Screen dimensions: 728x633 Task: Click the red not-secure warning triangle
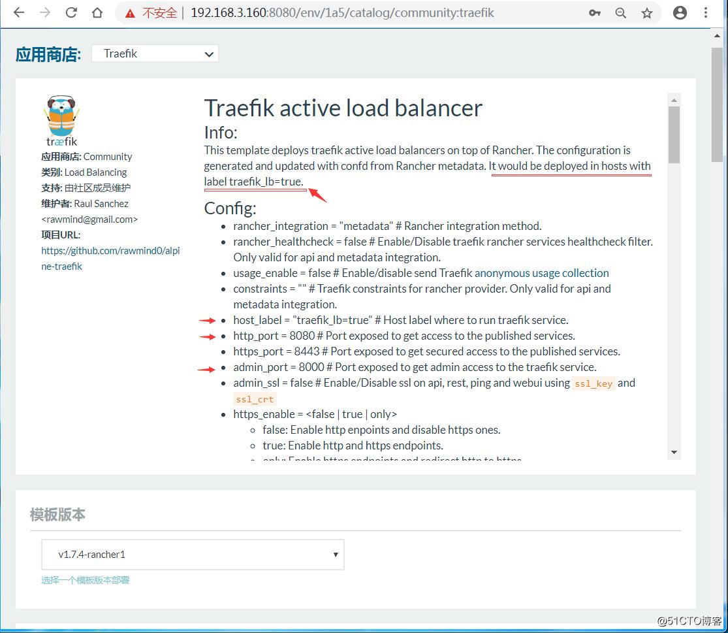click(130, 14)
